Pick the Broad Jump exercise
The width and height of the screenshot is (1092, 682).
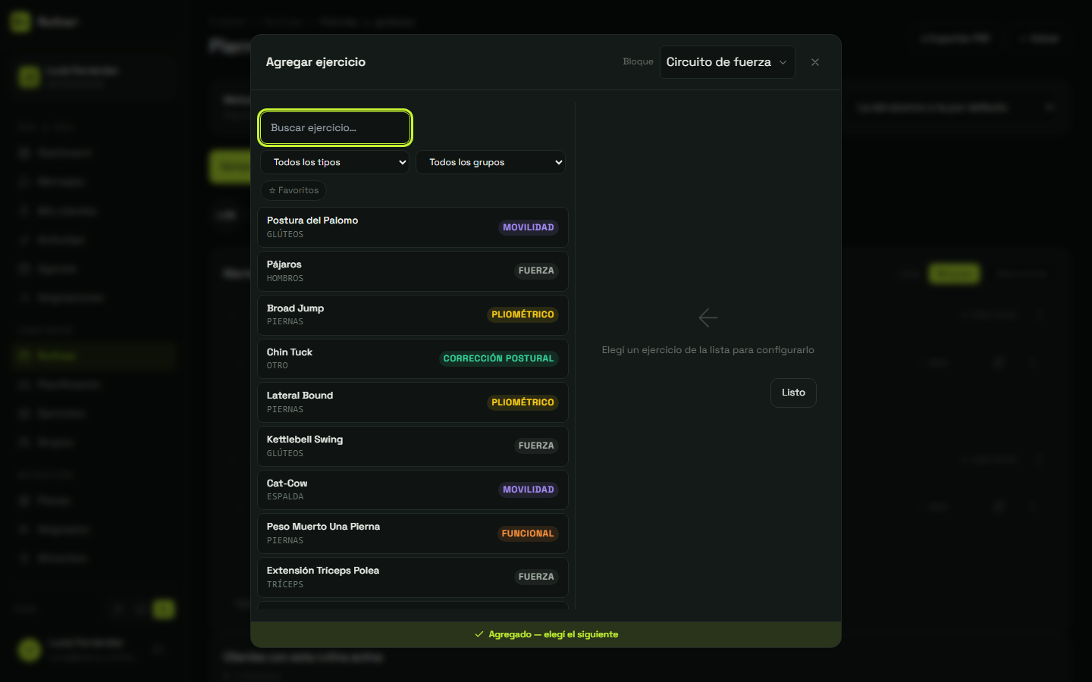point(413,315)
